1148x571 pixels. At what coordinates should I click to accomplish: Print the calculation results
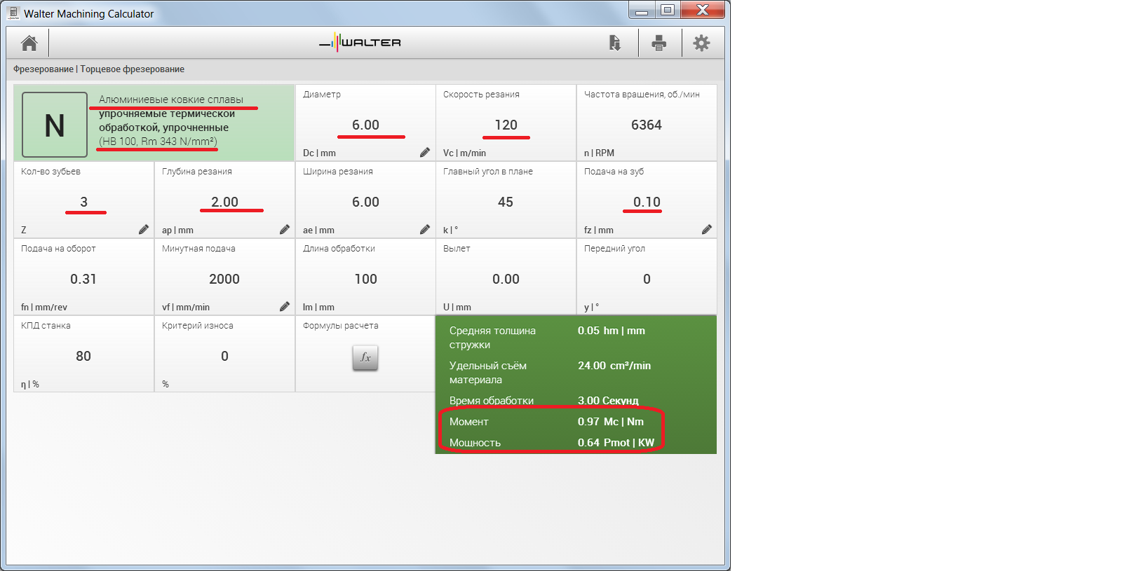659,43
